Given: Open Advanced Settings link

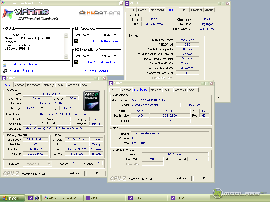Looking at the screenshot, I should point(21,71).
